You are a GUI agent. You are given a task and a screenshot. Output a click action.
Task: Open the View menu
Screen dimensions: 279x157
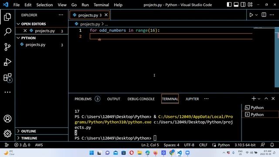(62, 5)
